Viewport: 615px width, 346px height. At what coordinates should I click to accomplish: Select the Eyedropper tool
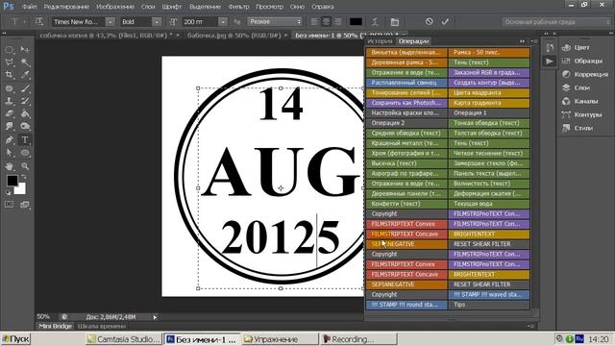(x=25, y=75)
